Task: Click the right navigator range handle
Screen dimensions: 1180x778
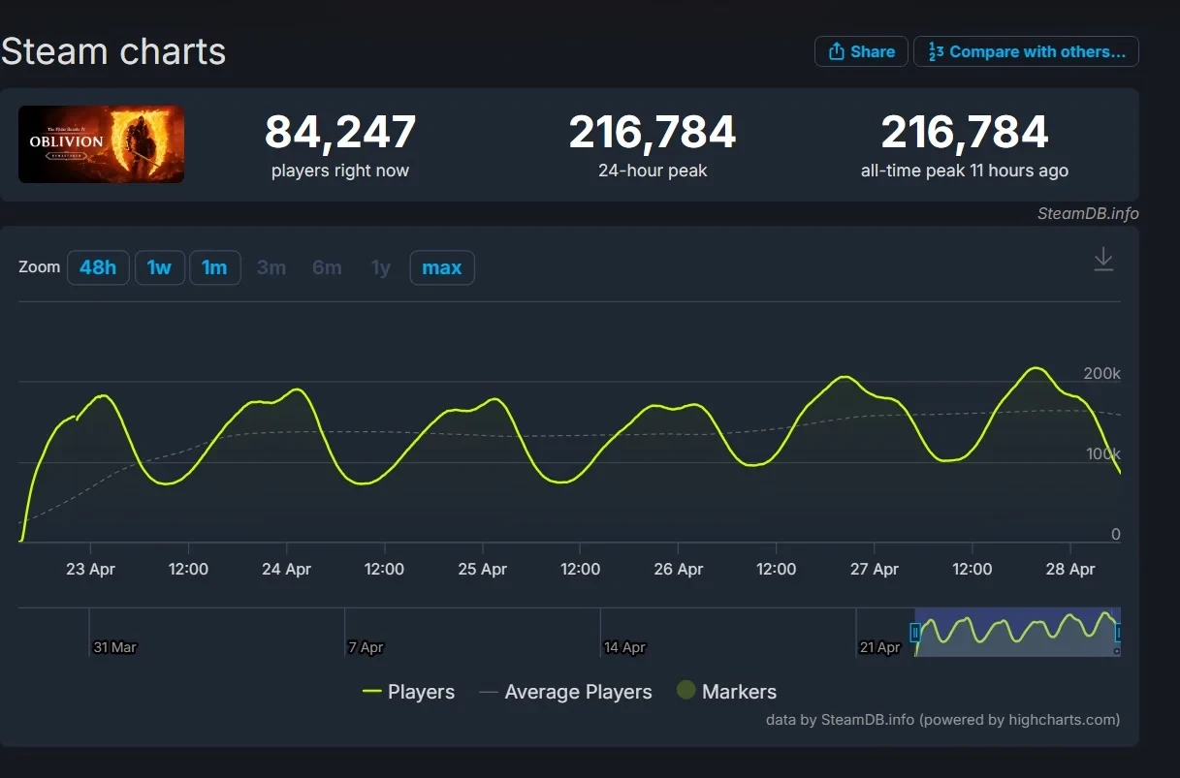Action: tap(1119, 633)
